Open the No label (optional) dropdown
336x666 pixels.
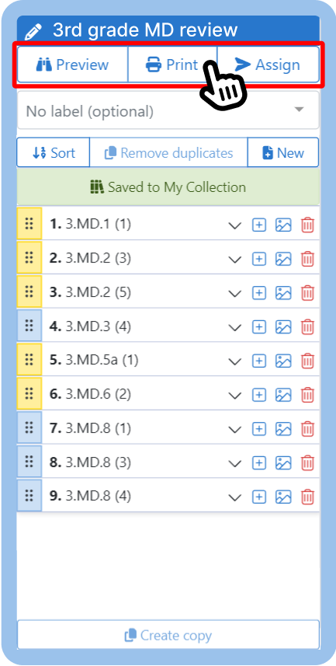click(168, 110)
